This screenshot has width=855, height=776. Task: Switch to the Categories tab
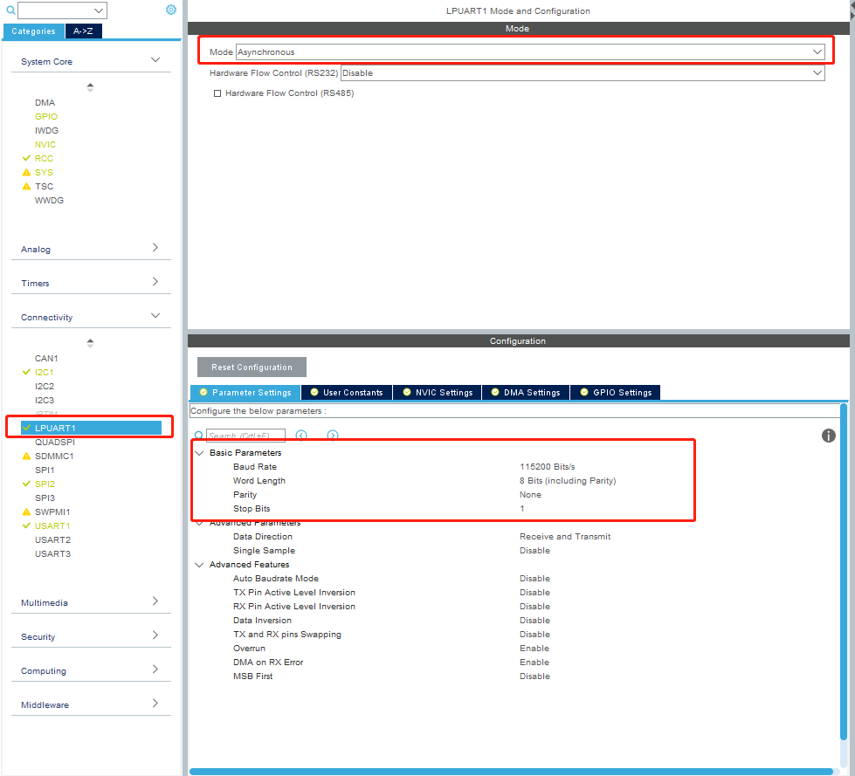[x=34, y=31]
